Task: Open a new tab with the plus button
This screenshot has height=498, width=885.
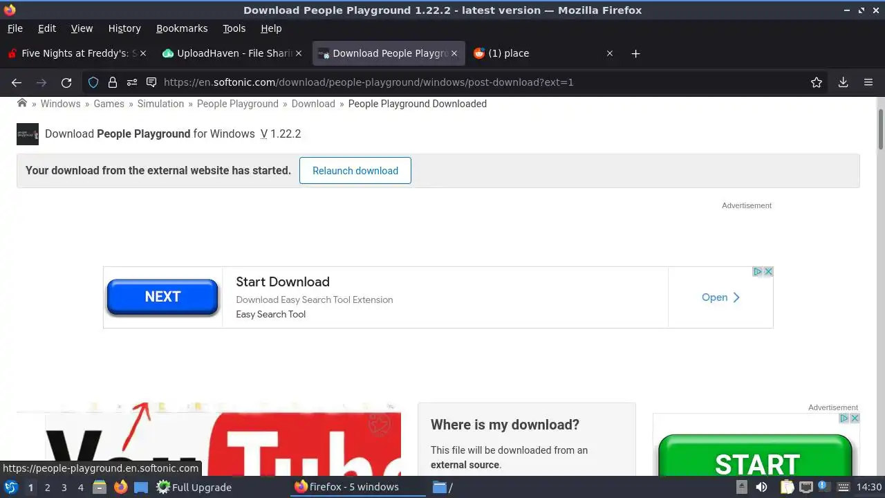Action: tap(635, 53)
